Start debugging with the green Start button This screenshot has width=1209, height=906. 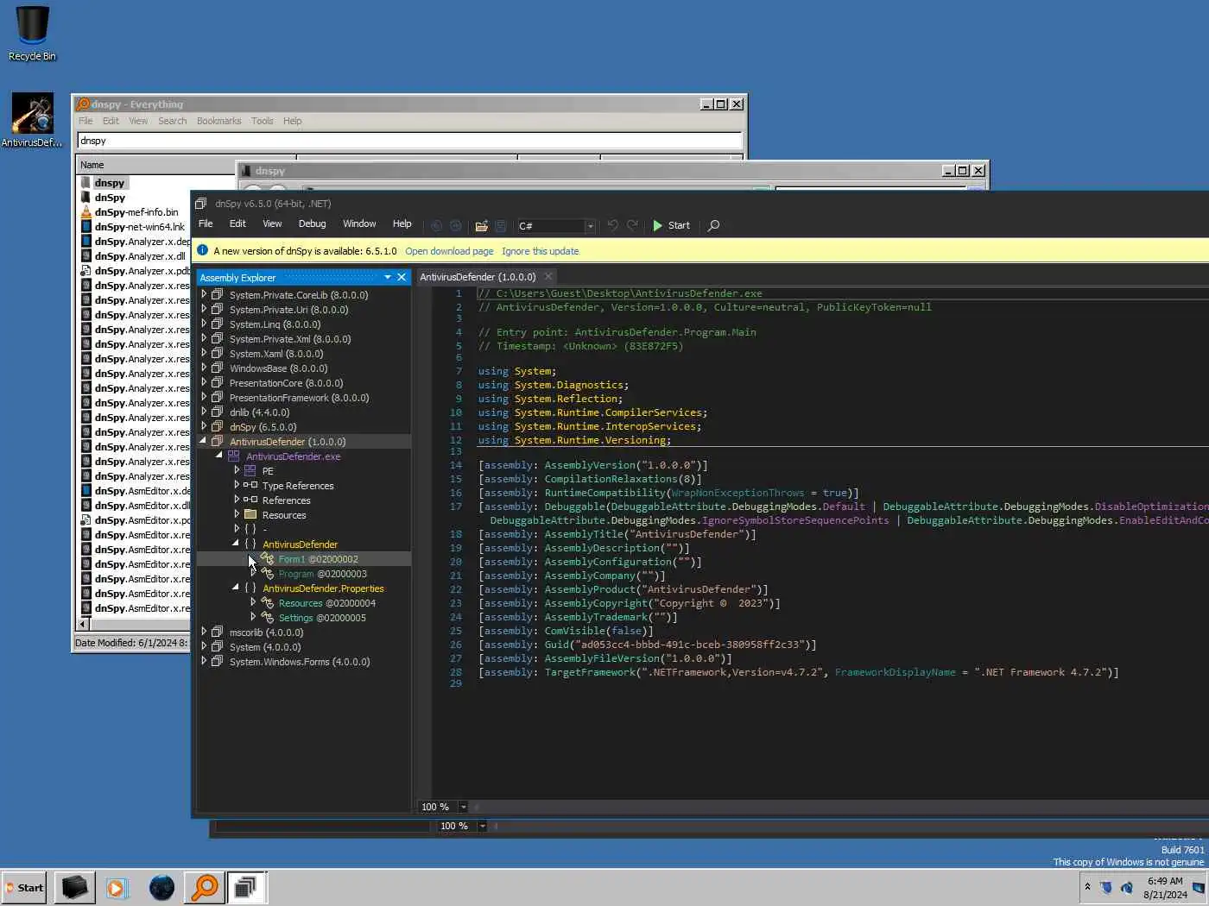(x=671, y=226)
